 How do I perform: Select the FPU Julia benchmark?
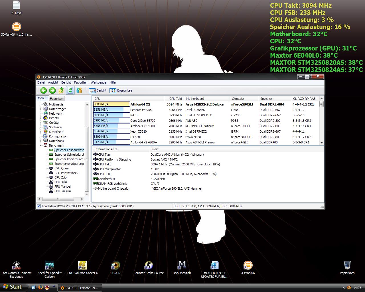click(x=60, y=182)
